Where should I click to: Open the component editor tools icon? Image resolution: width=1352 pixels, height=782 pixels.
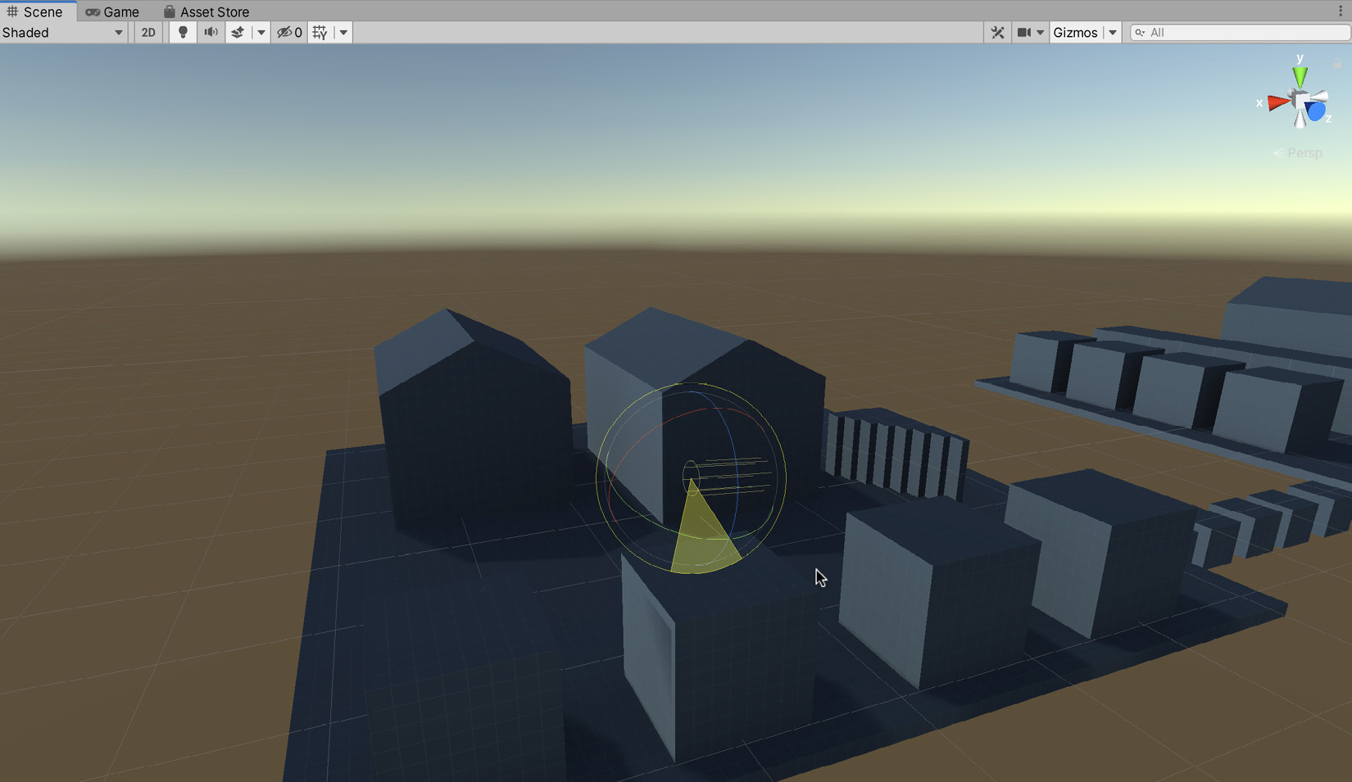click(x=997, y=33)
